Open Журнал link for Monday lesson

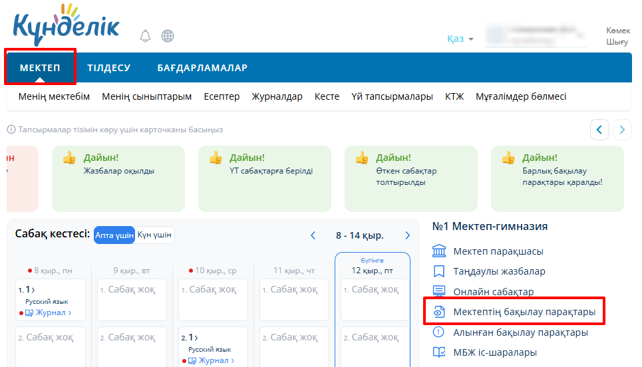click(53, 312)
